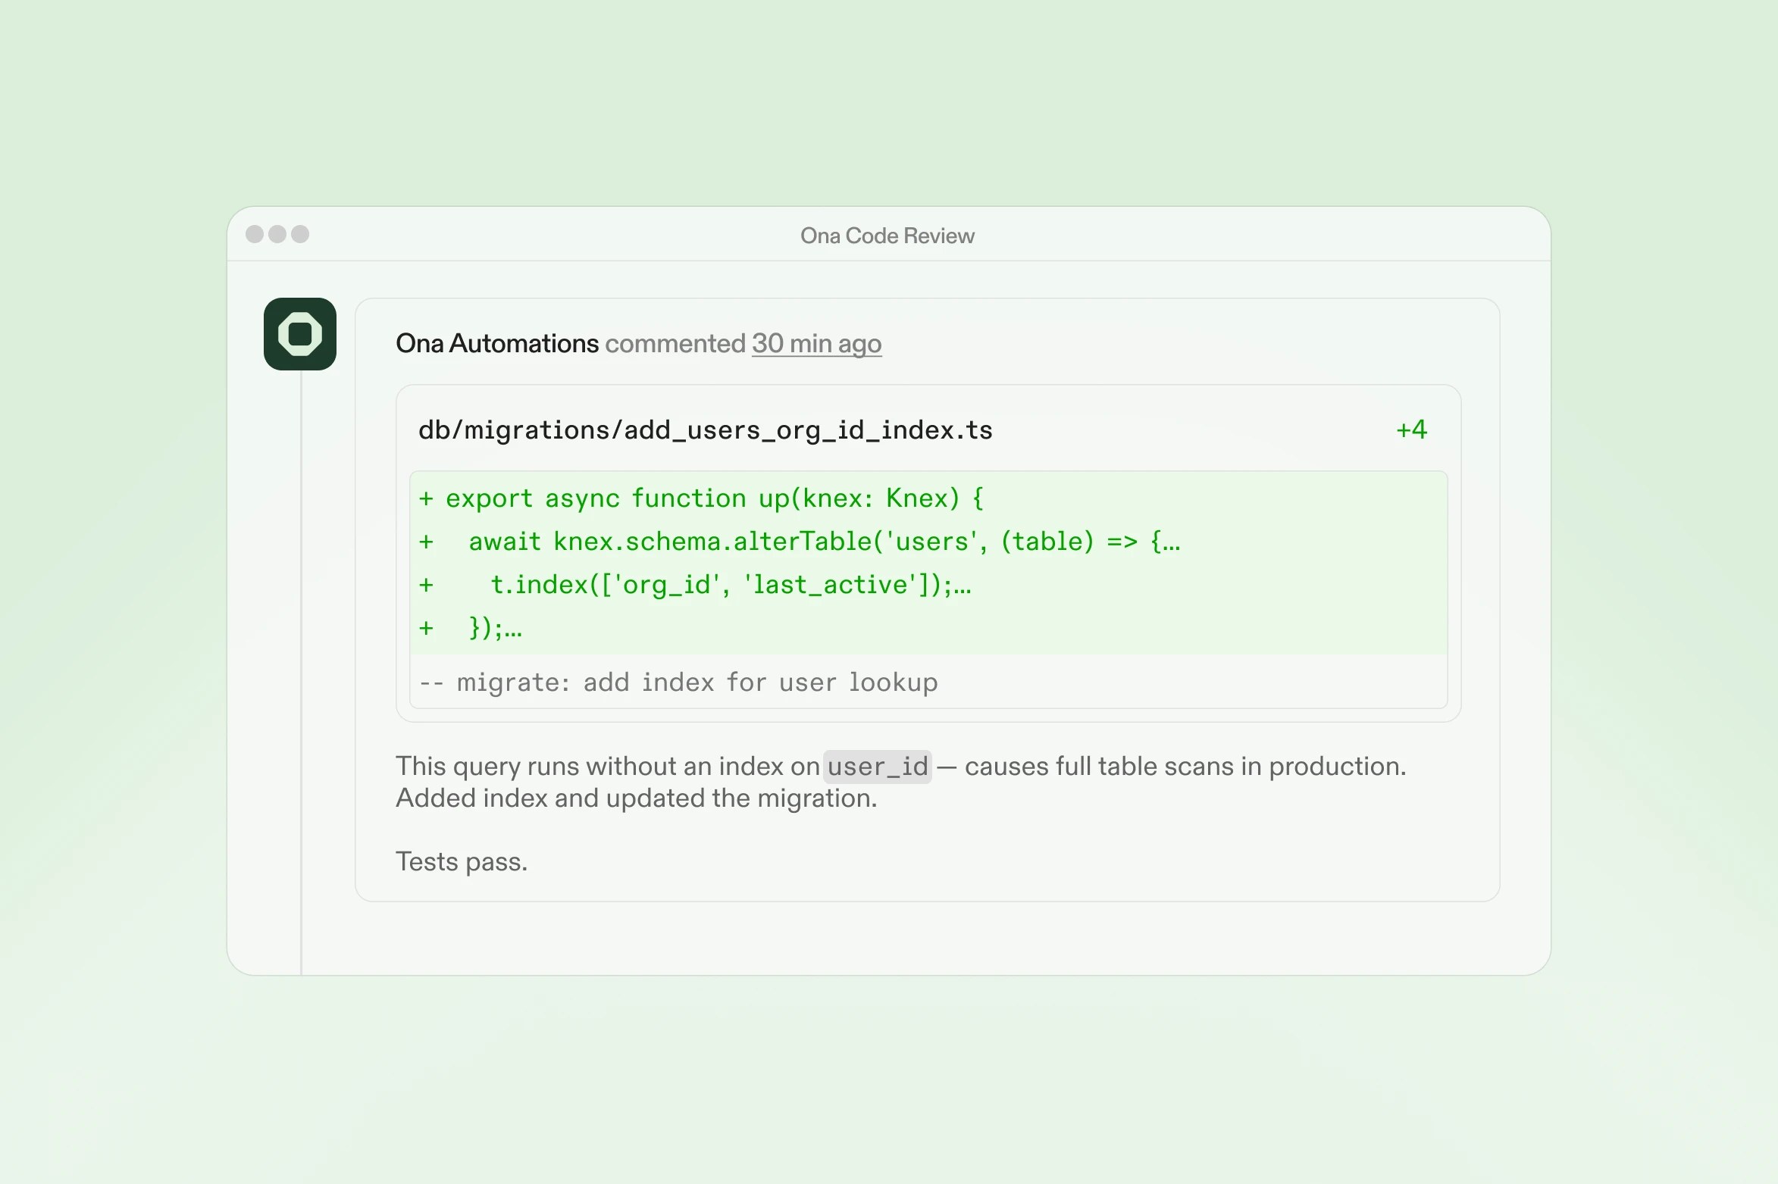Select the user_id inline code token
The width and height of the screenshot is (1778, 1184).
coord(877,766)
